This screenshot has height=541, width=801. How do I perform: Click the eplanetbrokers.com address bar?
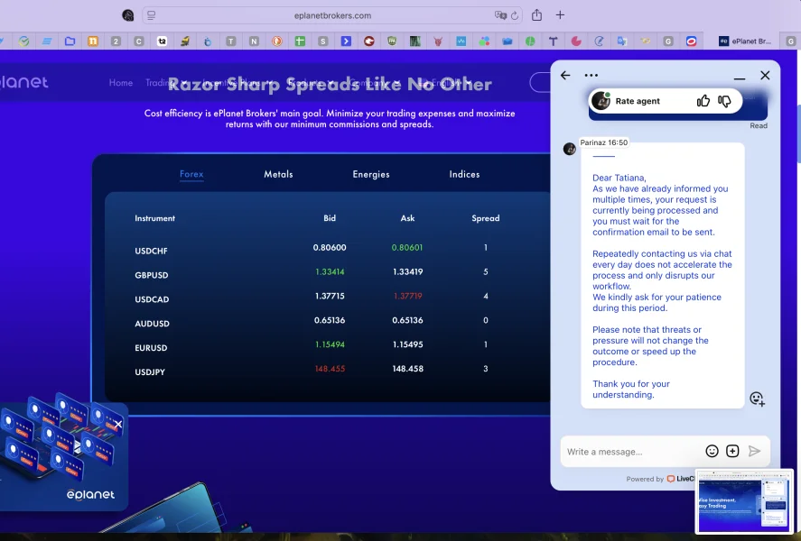coord(332,15)
